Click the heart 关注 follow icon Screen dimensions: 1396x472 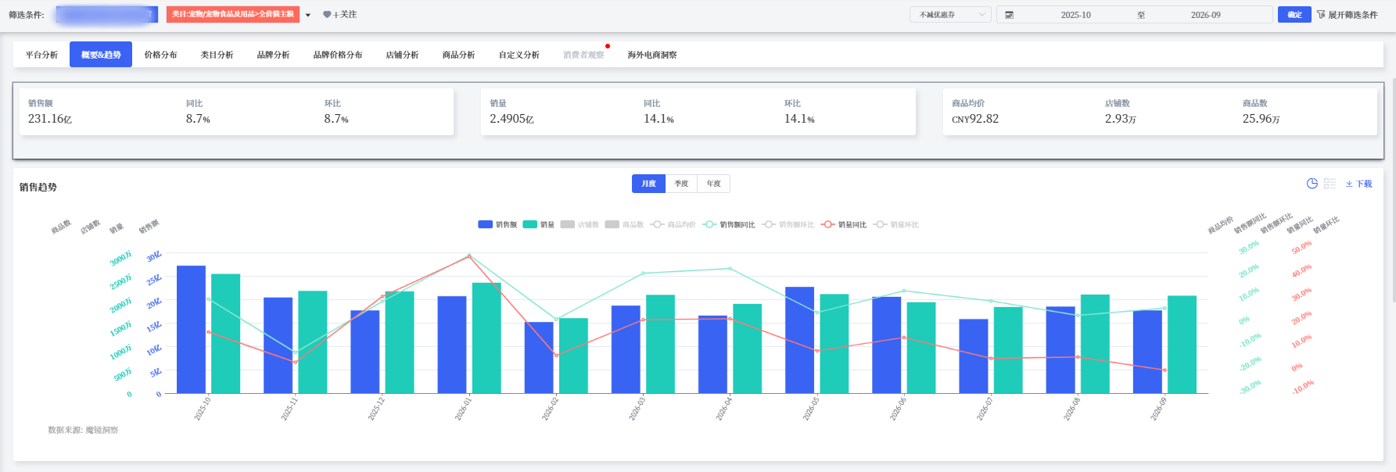(x=327, y=15)
